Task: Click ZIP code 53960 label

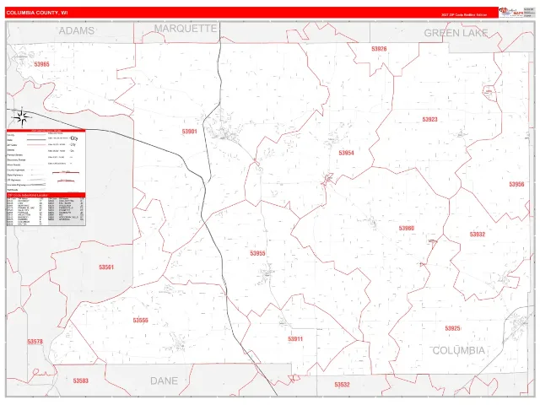Action: [407, 229]
